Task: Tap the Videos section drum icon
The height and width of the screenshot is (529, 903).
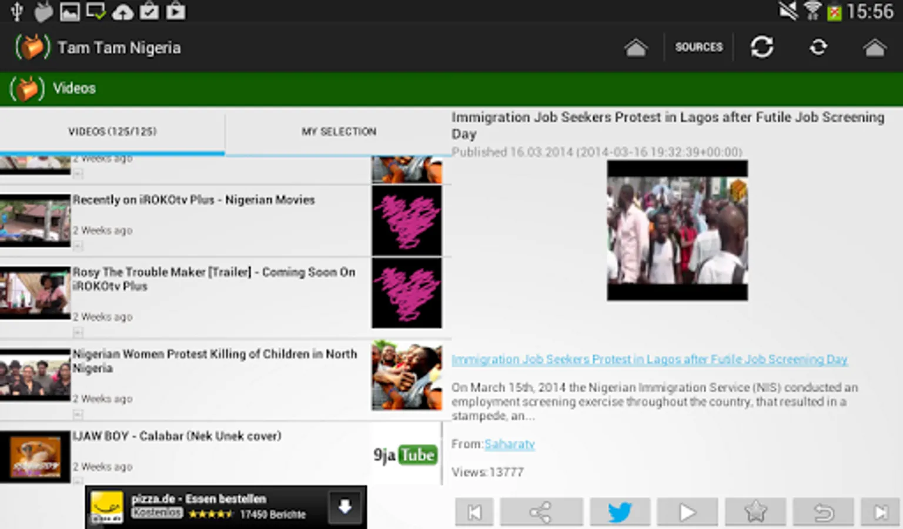Action: click(26, 89)
